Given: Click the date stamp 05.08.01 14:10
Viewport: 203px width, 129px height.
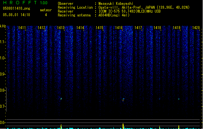Looking at the screenshot, I should [16, 15].
